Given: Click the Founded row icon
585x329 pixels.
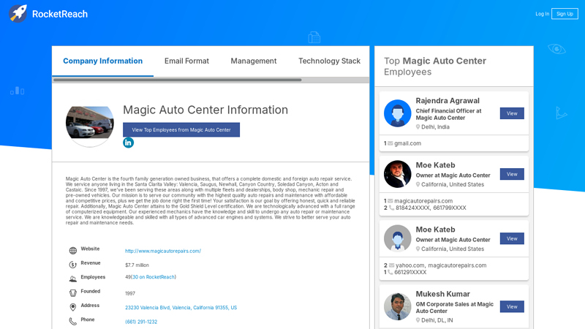Looking at the screenshot, I should point(72,293).
